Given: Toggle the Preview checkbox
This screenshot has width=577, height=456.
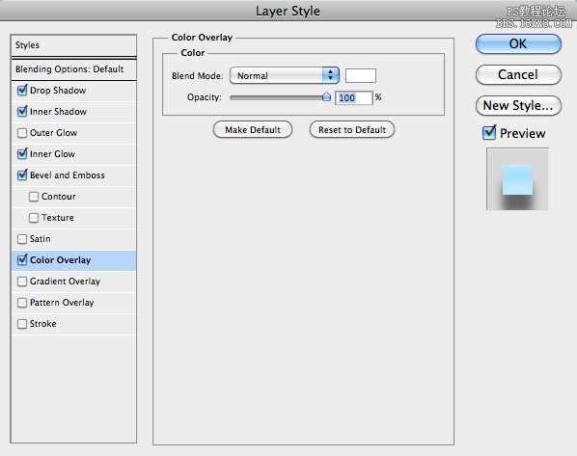Looking at the screenshot, I should (489, 133).
